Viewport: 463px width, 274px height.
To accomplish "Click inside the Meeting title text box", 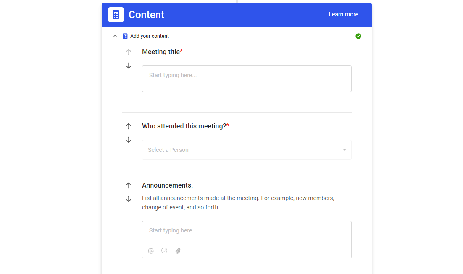I will [247, 78].
